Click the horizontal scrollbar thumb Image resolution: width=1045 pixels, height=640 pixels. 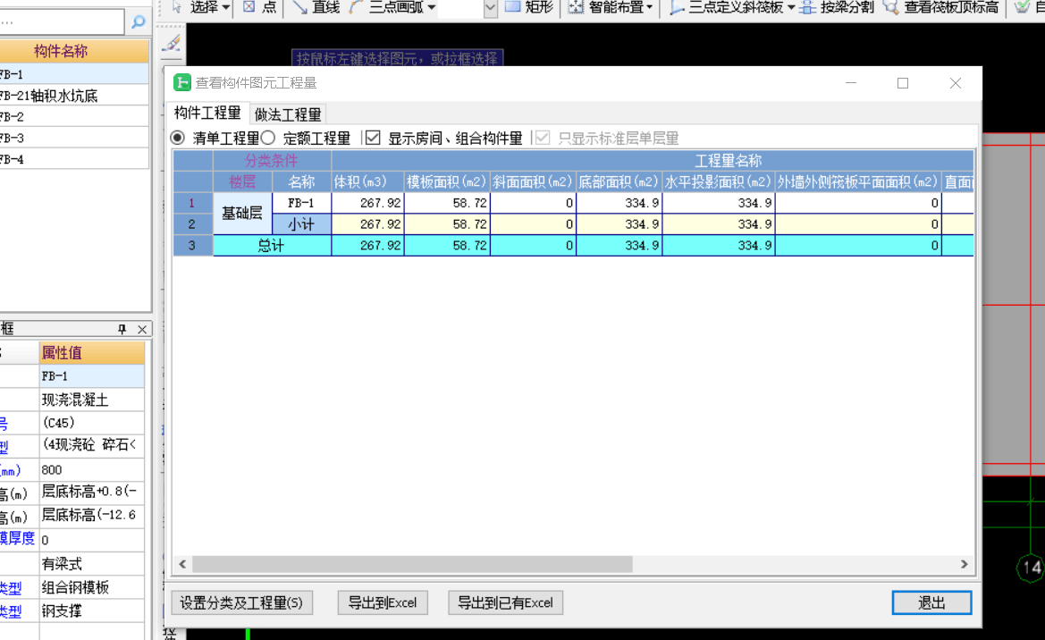click(x=412, y=564)
